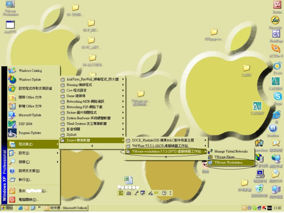Viewport: 284px width, 213px height.
Task: Open the Microsoft Outlook taskbar button
Action: click(x=66, y=208)
